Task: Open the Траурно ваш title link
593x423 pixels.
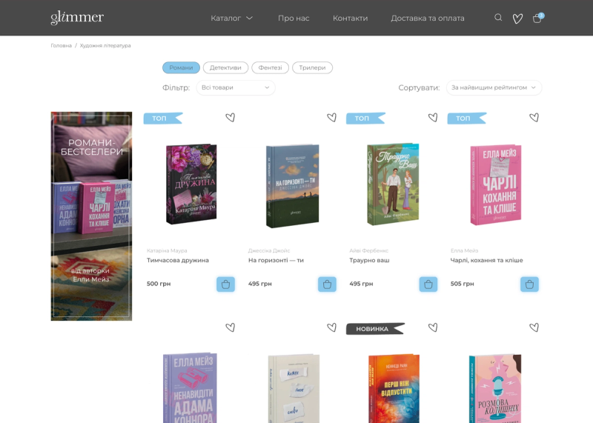Action: coord(369,260)
